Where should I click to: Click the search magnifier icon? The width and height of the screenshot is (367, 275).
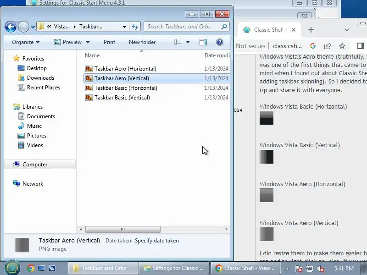point(224,27)
